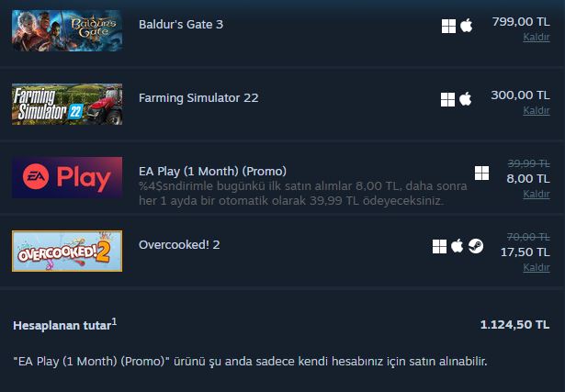Open EA Play banner thumbnail
The width and height of the screenshot is (565, 392).
click(x=67, y=177)
